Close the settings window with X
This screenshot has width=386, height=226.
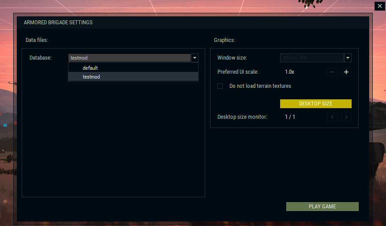coord(379,6)
